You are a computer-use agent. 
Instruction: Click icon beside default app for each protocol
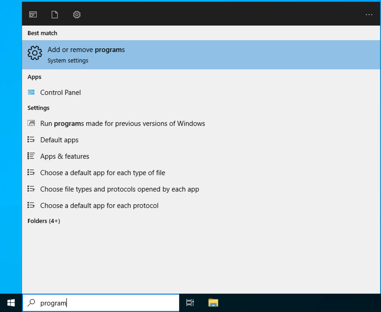click(31, 205)
